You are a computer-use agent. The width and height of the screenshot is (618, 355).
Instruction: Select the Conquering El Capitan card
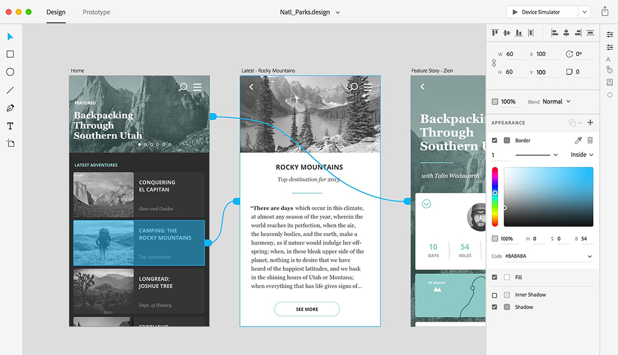[138, 195]
